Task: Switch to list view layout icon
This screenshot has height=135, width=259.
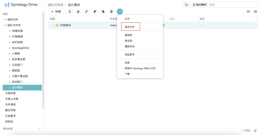Action: click(x=248, y=12)
